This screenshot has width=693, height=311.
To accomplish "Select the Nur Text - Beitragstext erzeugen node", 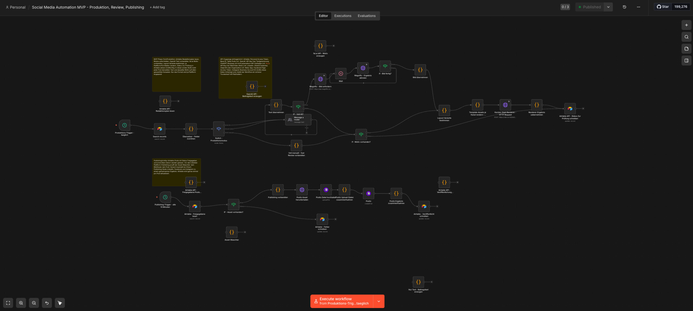I will point(419,282).
